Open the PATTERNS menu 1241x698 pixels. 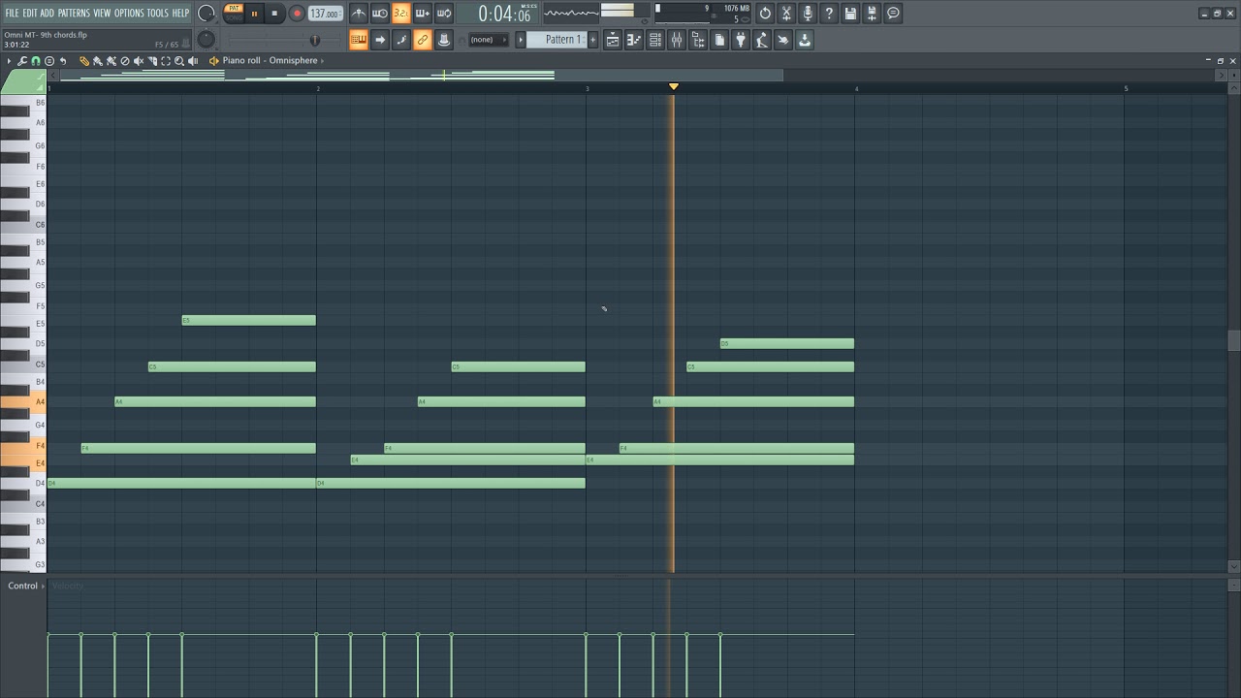pos(74,13)
